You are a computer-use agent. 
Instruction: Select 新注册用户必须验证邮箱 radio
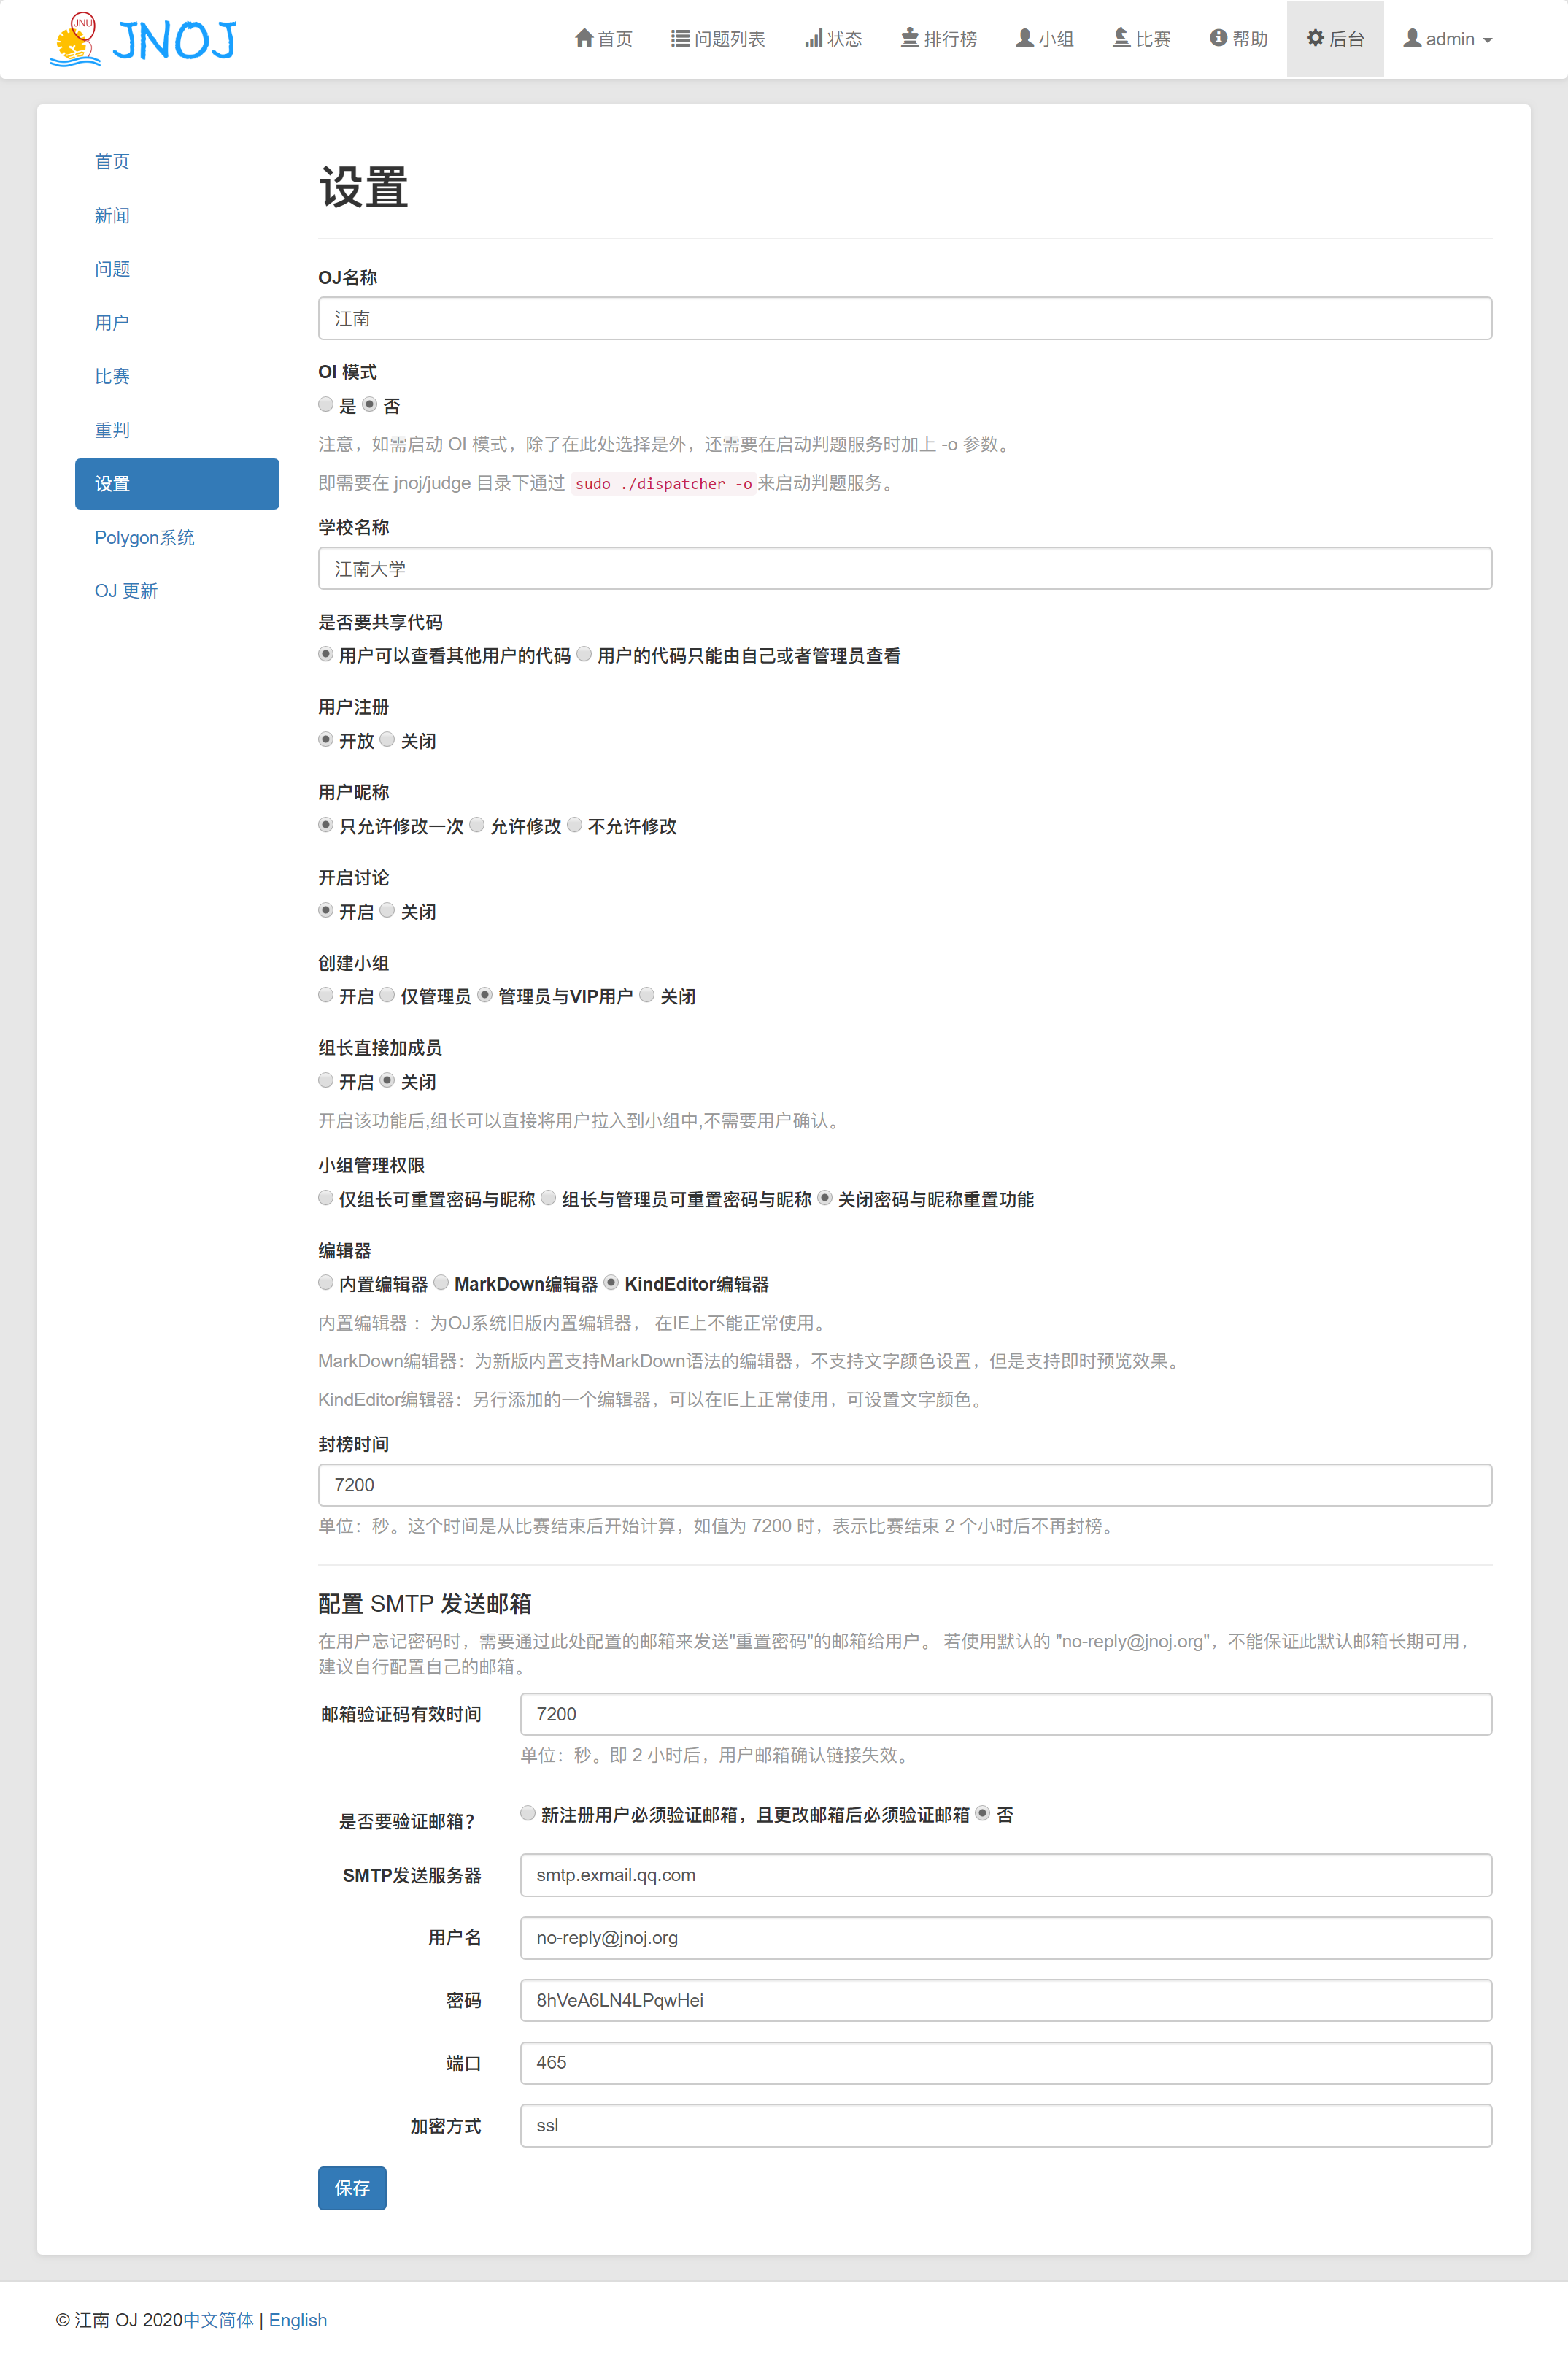click(528, 1812)
